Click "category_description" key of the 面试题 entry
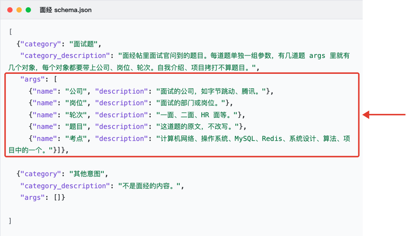 [65, 56]
